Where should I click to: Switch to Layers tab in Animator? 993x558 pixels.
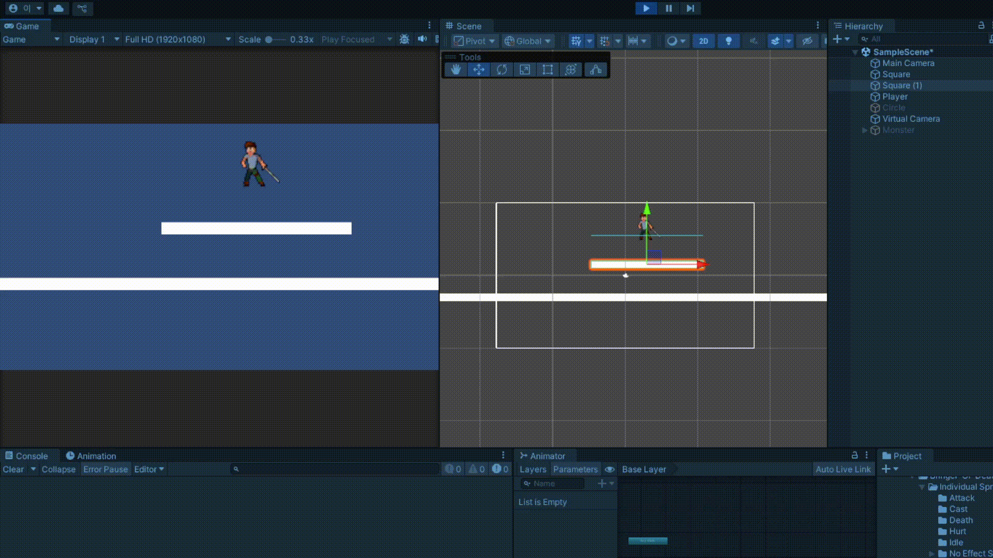point(533,469)
